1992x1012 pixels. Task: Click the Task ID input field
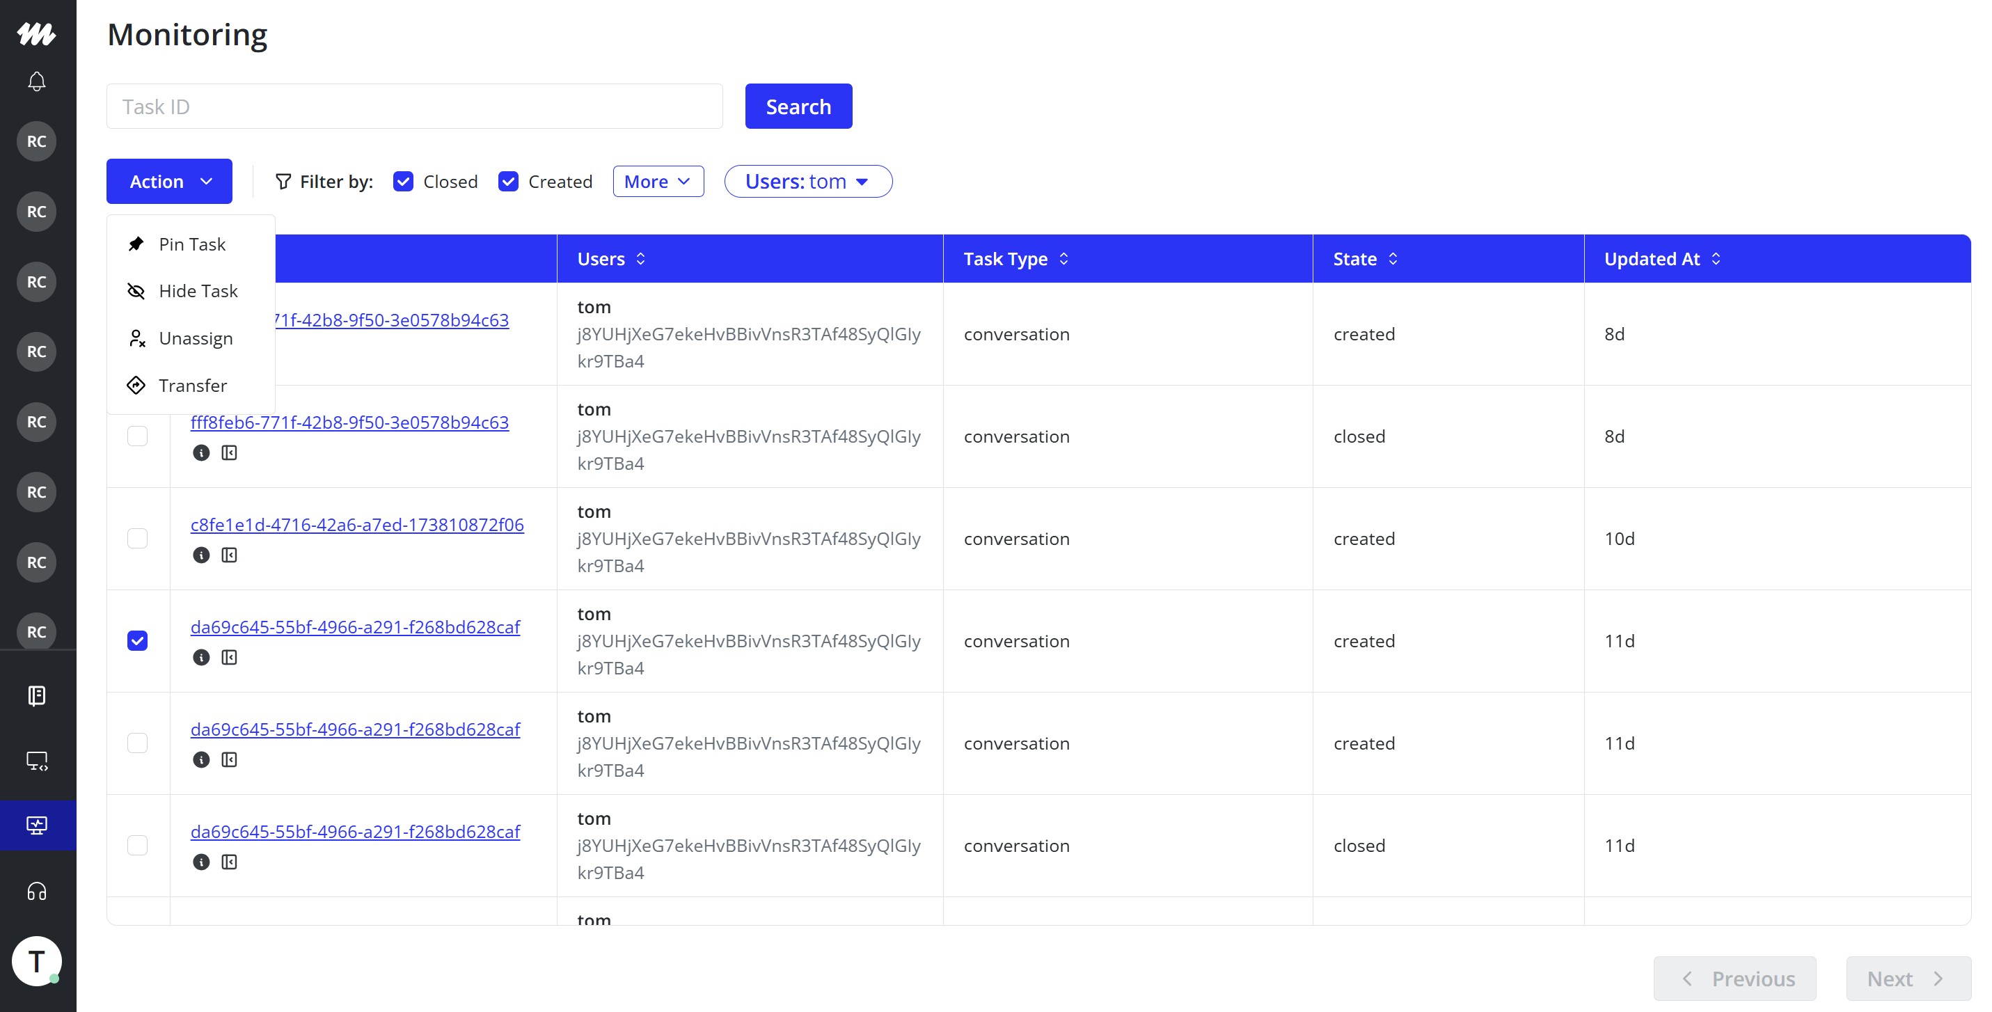pyautogui.click(x=415, y=106)
